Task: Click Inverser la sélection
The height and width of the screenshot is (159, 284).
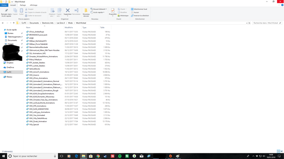Action: (140, 15)
